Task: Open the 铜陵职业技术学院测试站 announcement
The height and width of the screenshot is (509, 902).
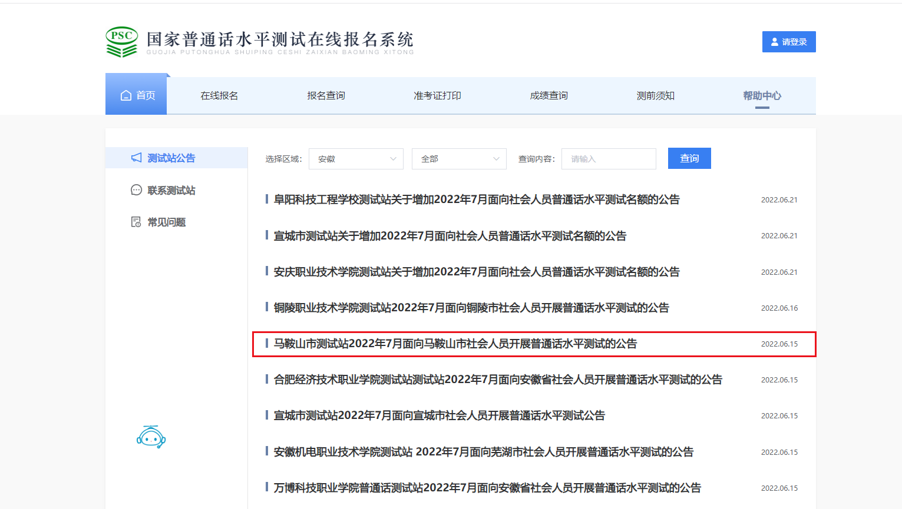Action: click(x=471, y=308)
